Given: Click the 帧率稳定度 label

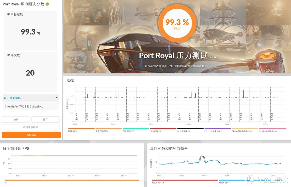Looking at the screenshot, I should click(15, 14).
